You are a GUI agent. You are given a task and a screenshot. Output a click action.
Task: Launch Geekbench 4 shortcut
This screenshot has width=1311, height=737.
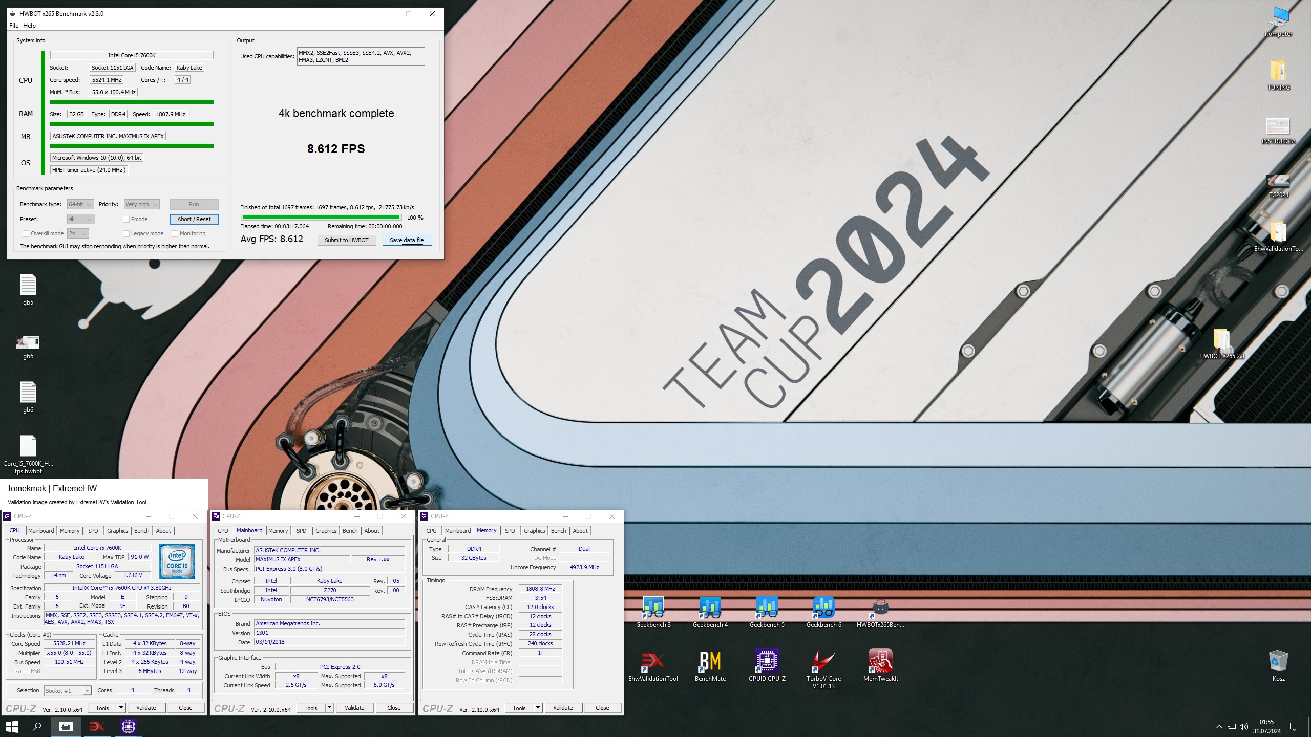point(710,612)
